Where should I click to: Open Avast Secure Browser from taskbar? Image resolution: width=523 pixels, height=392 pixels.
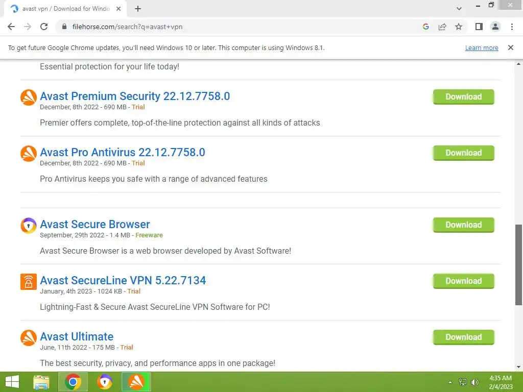pyautogui.click(x=104, y=382)
